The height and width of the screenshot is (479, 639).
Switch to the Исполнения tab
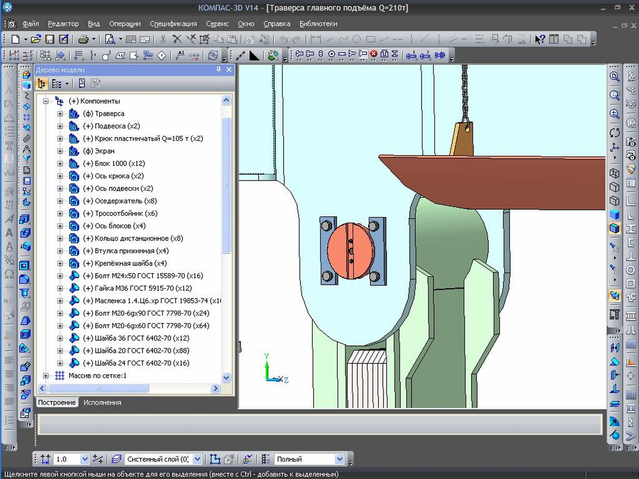(102, 402)
